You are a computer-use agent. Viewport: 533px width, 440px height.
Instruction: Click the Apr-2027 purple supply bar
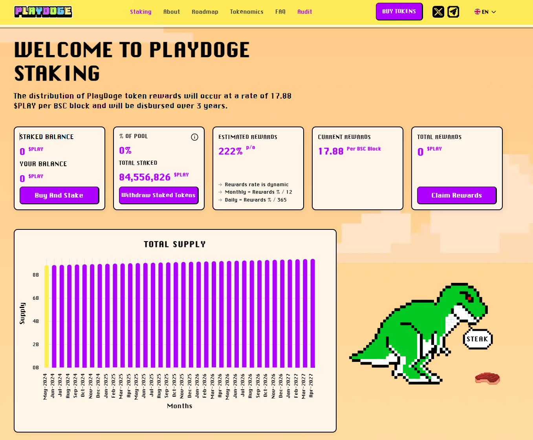click(x=313, y=313)
